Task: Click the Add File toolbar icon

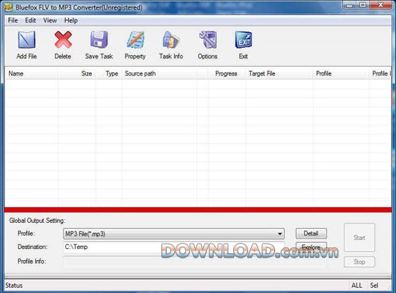Action: (x=26, y=40)
